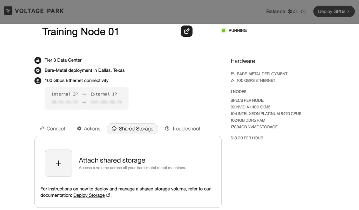This screenshot has width=359, height=210.
Task: Click the plus button to attach shared storage
Action: click(58, 163)
